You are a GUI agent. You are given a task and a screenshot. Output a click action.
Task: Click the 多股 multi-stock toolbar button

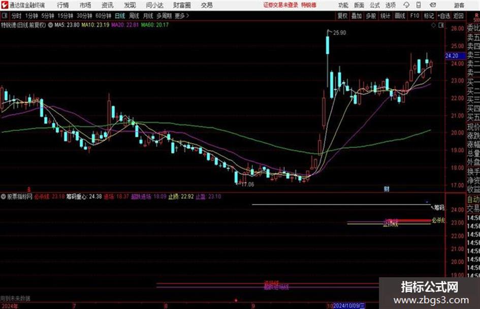(x=371, y=16)
